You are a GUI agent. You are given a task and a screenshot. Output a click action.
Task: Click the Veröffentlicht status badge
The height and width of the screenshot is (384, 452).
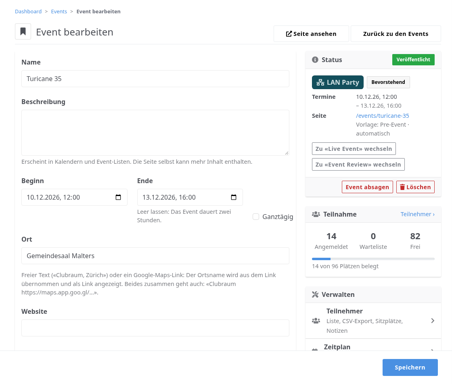(x=413, y=60)
